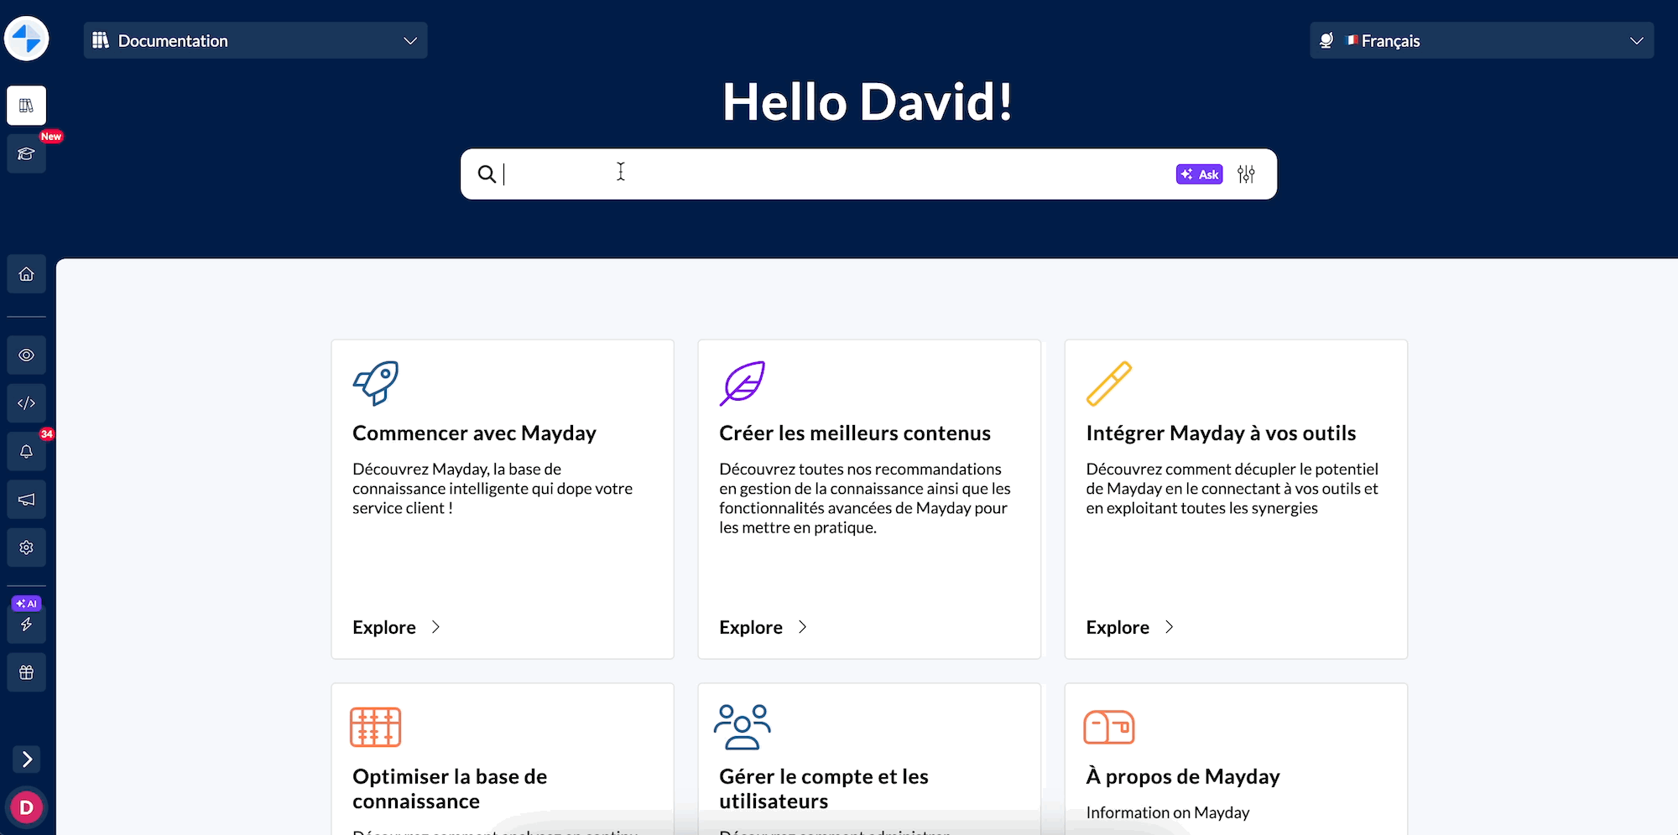Open the Documentation dropdown

coord(255,41)
